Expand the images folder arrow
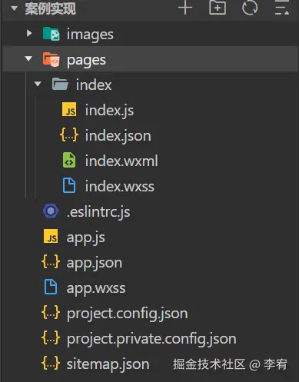Viewport: 299px width, 382px height. [x=29, y=33]
